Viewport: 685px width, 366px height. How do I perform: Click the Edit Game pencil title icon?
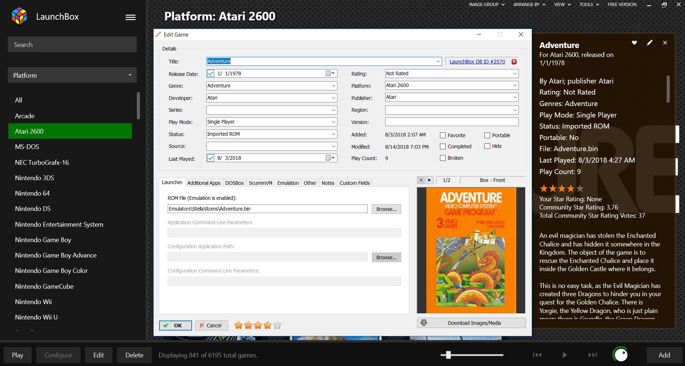coord(158,34)
